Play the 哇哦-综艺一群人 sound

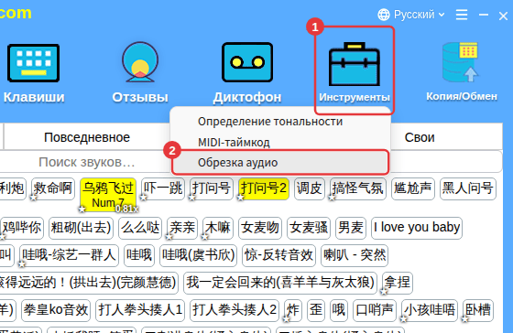pyautogui.click(x=69, y=255)
